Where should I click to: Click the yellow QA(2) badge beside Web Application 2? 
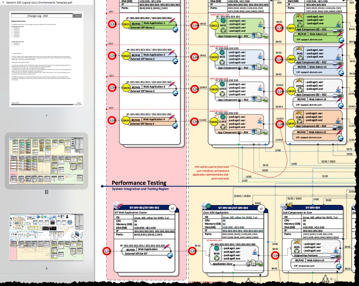(x=126, y=56)
